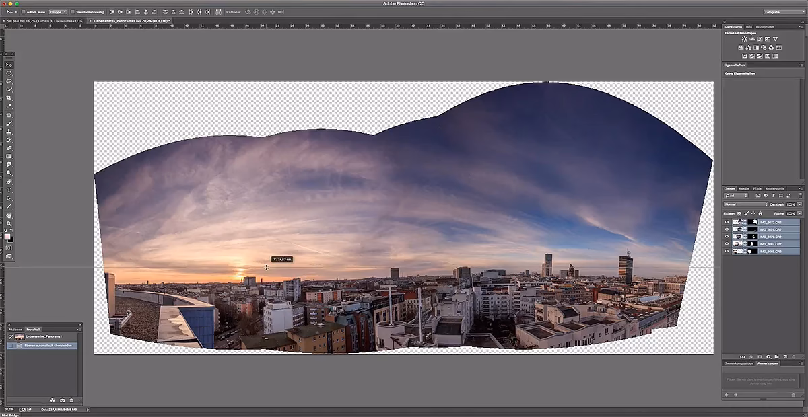
Task: Enable the Transformationssteuerung checkbox
Action: click(x=74, y=11)
